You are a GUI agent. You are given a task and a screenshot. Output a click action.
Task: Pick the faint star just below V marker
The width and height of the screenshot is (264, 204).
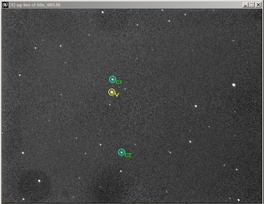pyautogui.click(x=110, y=104)
